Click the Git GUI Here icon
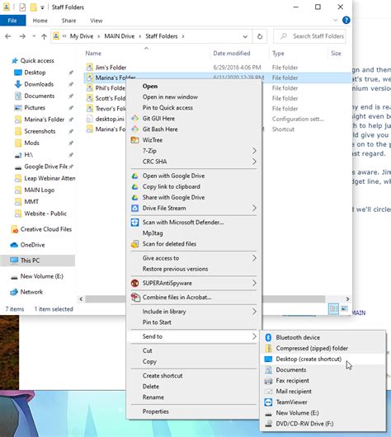391x437 pixels. [135, 119]
